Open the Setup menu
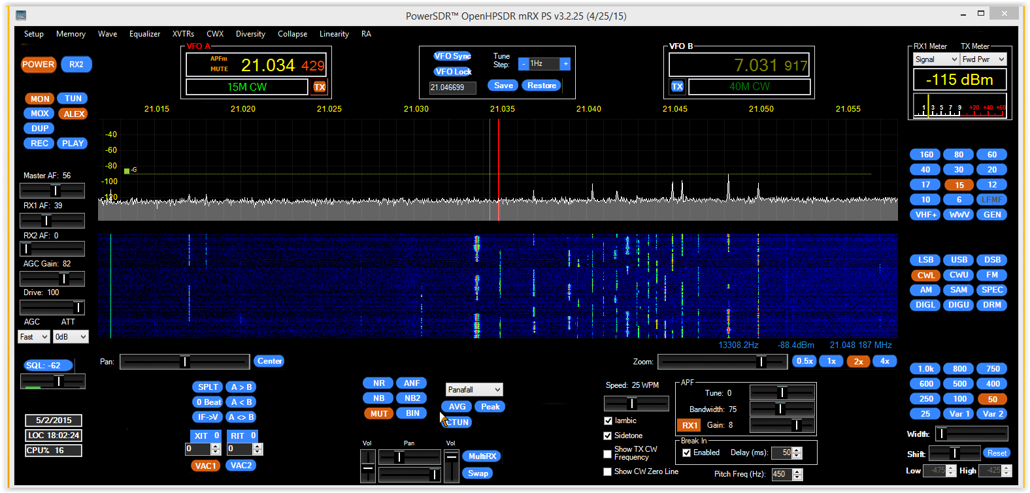The image size is (1030, 493). [x=34, y=34]
